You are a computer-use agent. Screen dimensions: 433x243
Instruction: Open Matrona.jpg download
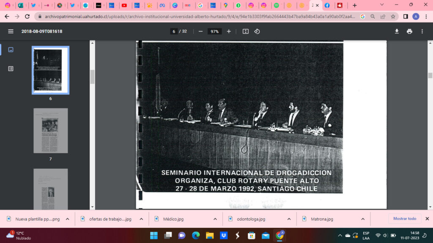click(x=318, y=219)
